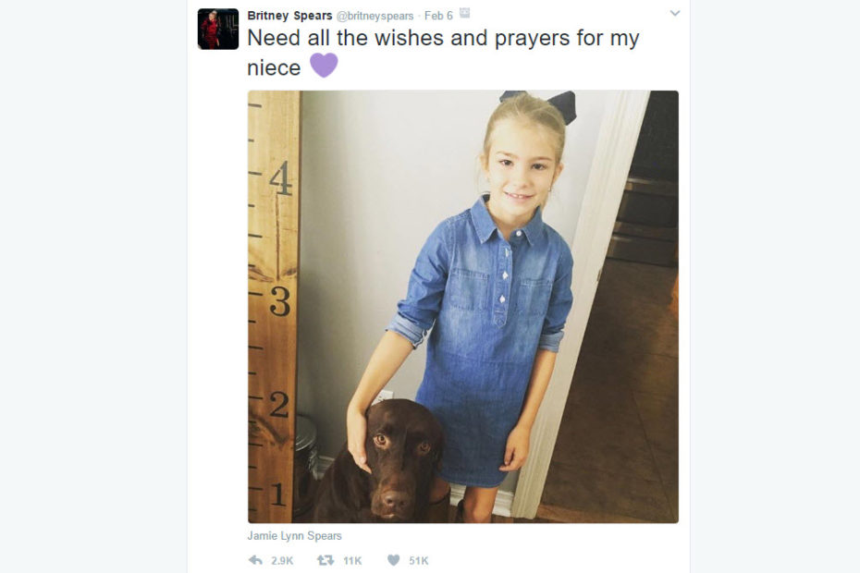Image resolution: width=860 pixels, height=573 pixels.
Task: Open the attached photo of the girl
Action: (x=463, y=307)
